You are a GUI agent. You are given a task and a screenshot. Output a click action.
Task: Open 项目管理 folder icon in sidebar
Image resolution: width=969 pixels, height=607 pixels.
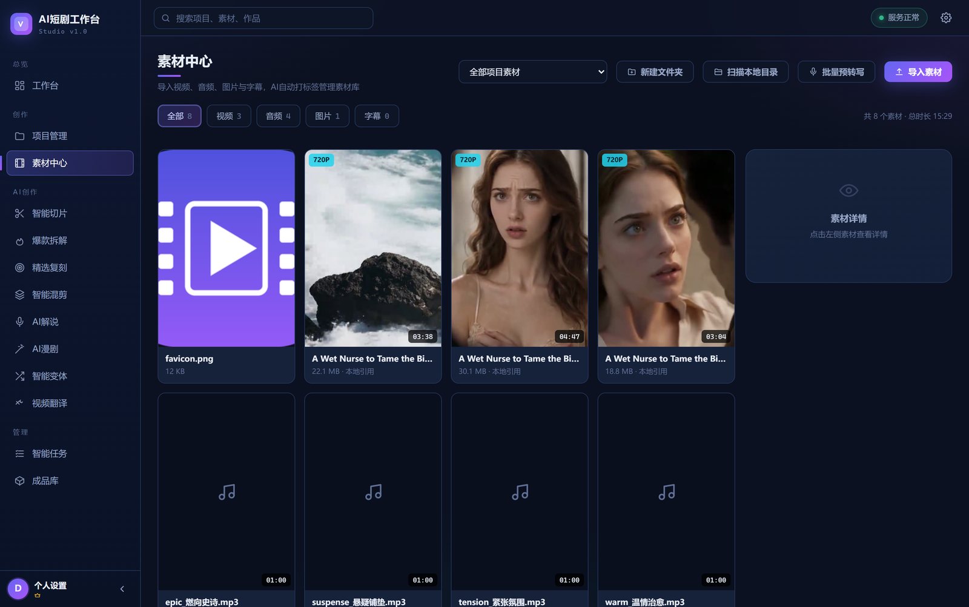(19, 136)
